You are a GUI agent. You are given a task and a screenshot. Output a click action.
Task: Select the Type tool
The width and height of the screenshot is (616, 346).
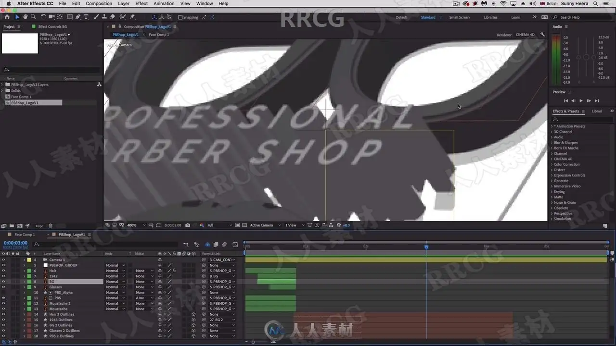coord(86,17)
